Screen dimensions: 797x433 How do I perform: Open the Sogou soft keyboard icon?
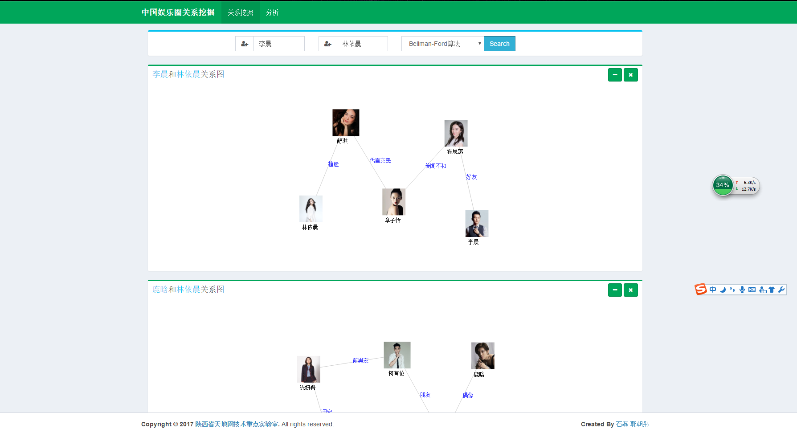pos(752,290)
